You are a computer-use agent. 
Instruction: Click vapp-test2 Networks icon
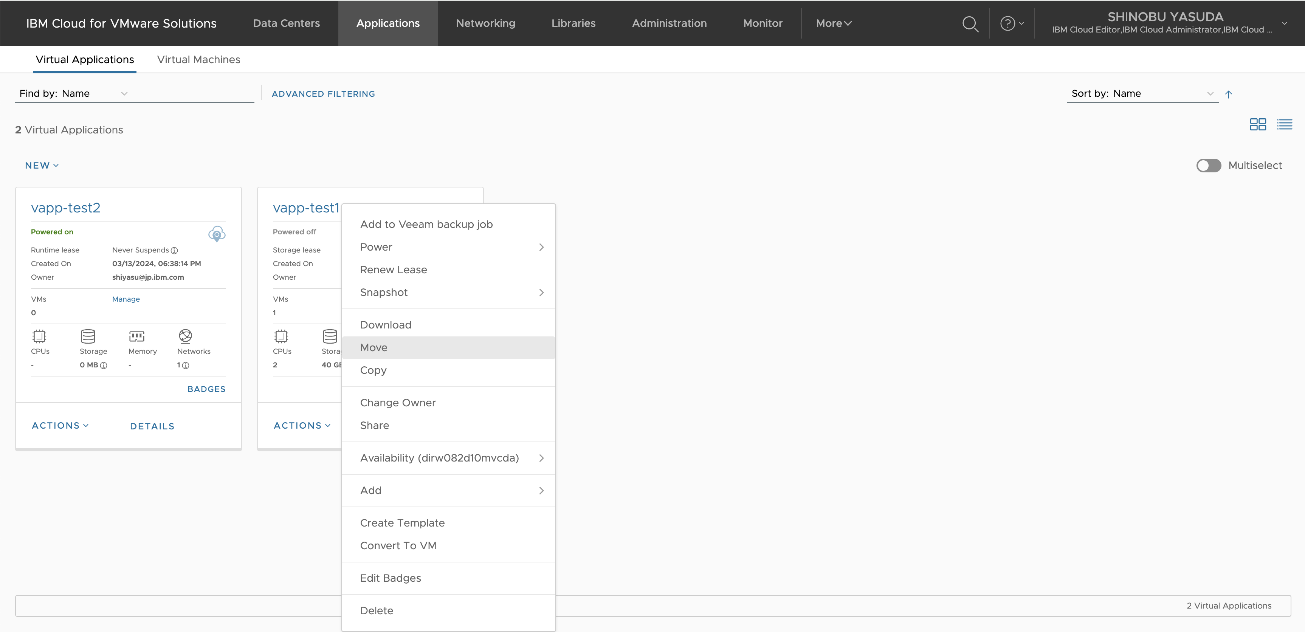tap(185, 336)
